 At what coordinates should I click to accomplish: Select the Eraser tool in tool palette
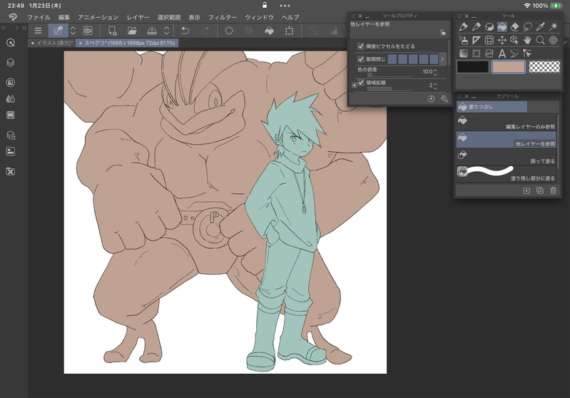tap(515, 27)
